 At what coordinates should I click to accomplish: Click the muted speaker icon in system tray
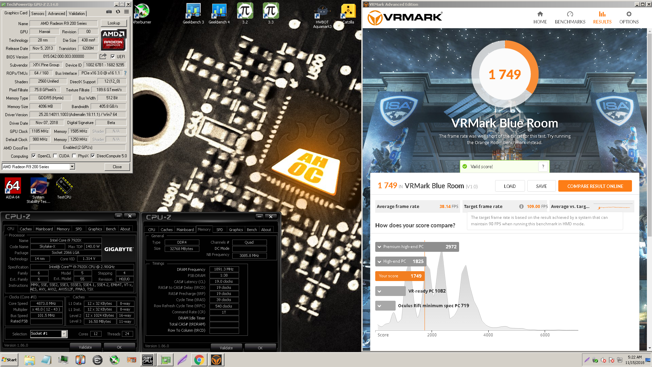(603, 360)
